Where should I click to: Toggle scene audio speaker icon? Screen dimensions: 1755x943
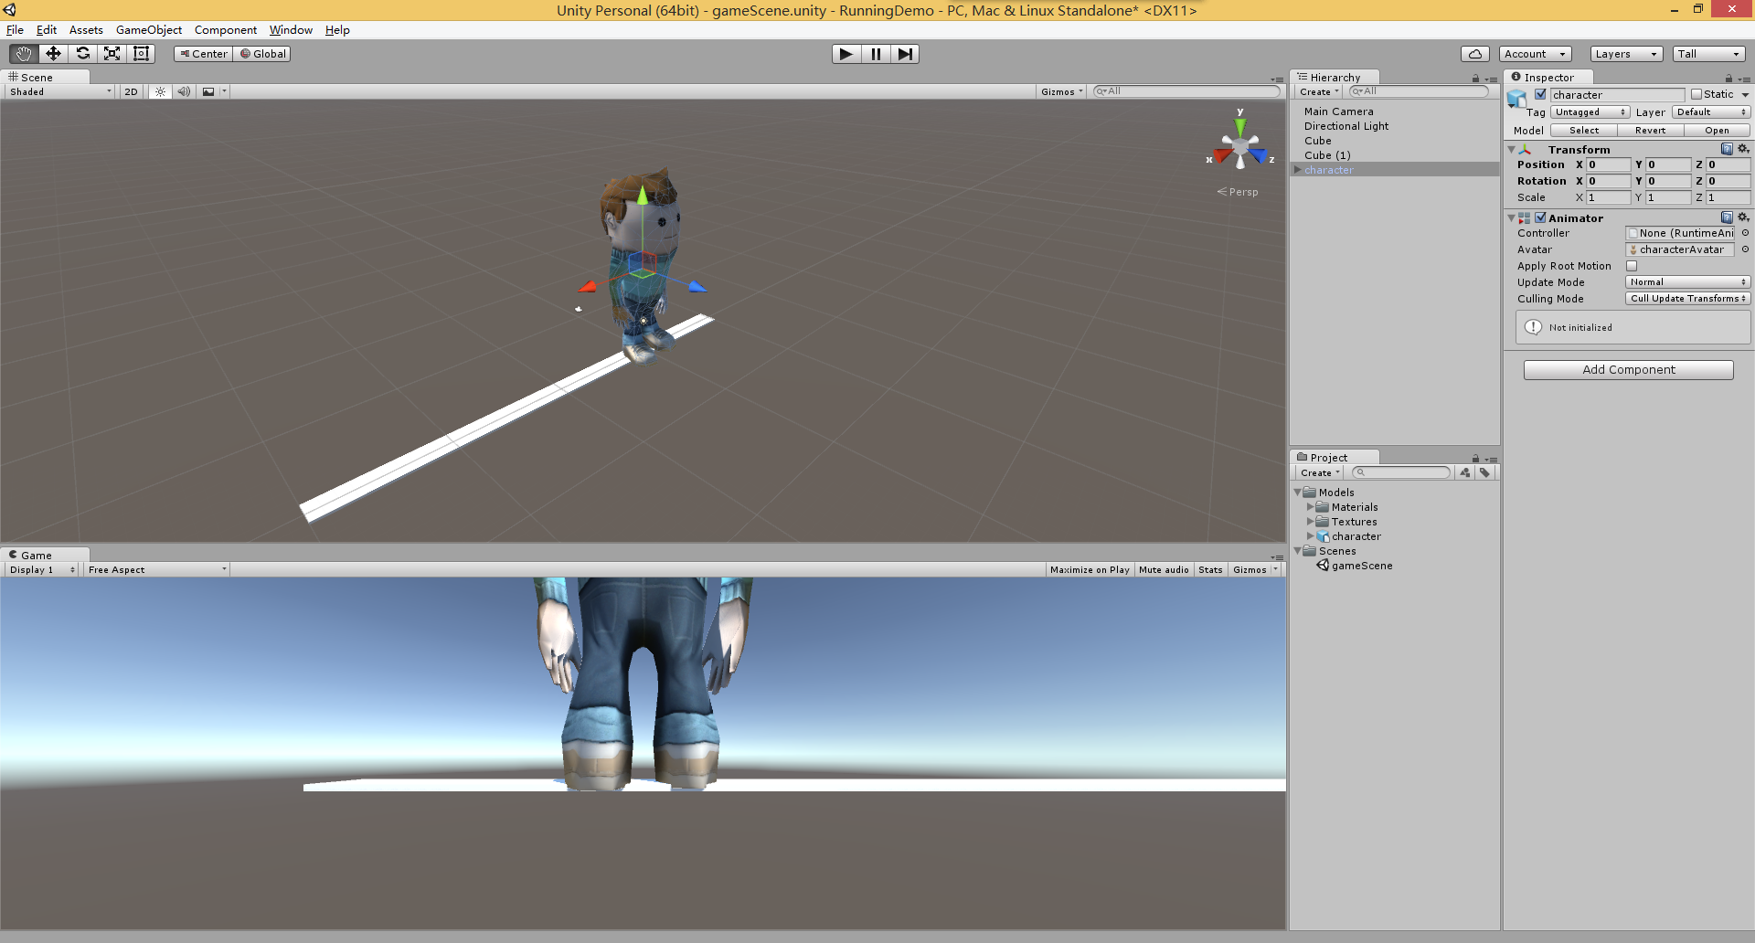184,91
